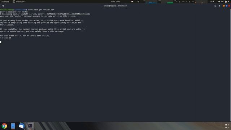Click the 'Executing docker install script' line
231x130 pixels.
coord(45,14)
